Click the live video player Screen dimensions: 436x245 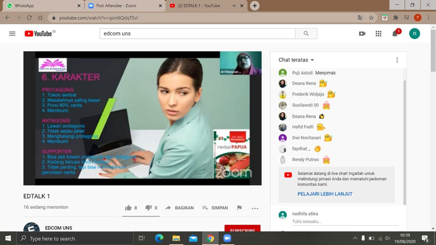point(142,118)
